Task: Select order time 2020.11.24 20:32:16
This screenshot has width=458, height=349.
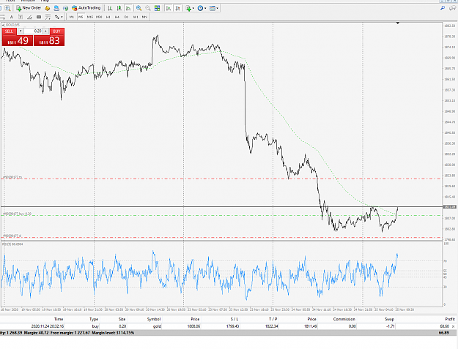Action: [x=48, y=326]
